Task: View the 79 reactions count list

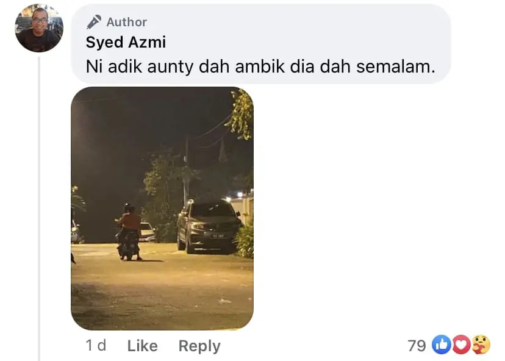Action: tap(417, 346)
